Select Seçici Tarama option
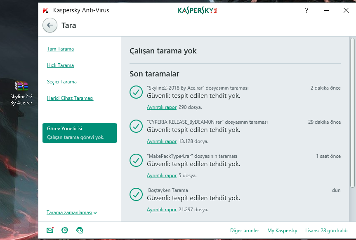Screen dimensions: 356x240 coord(62,82)
